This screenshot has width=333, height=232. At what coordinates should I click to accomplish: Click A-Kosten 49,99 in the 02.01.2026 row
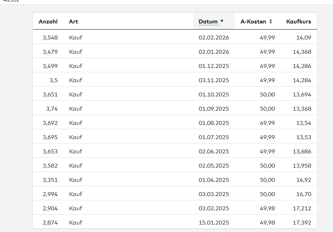click(267, 52)
